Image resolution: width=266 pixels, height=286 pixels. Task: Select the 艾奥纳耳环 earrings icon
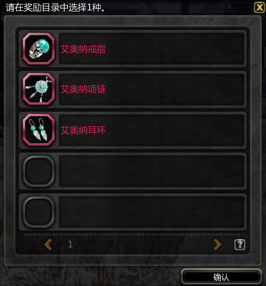(x=39, y=130)
